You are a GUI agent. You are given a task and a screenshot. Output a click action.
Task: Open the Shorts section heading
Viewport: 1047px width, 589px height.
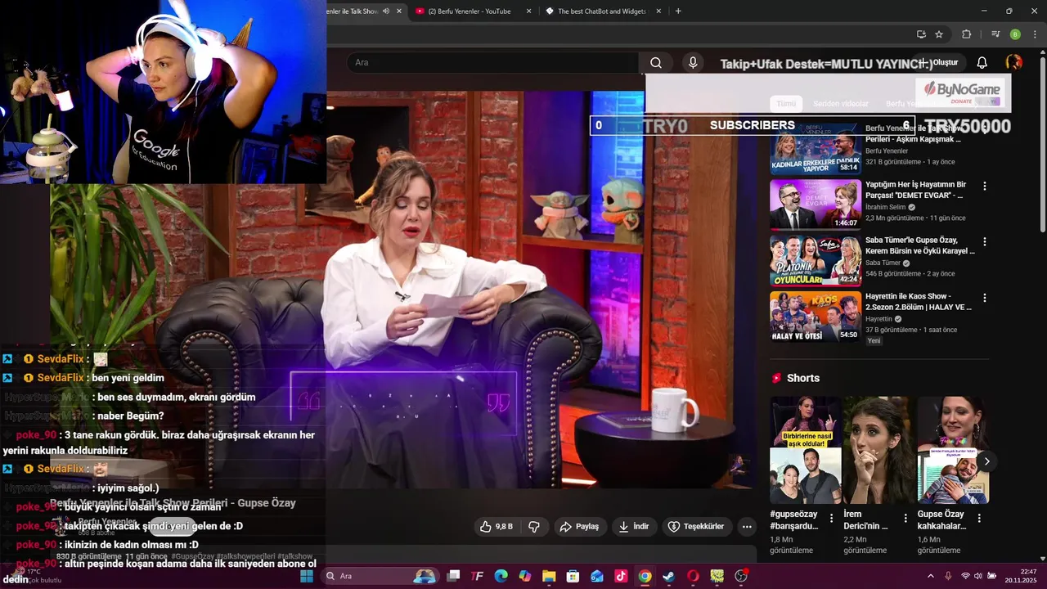802,378
